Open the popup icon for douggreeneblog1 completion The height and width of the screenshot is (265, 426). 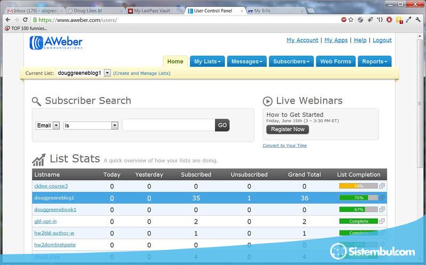[382, 198]
